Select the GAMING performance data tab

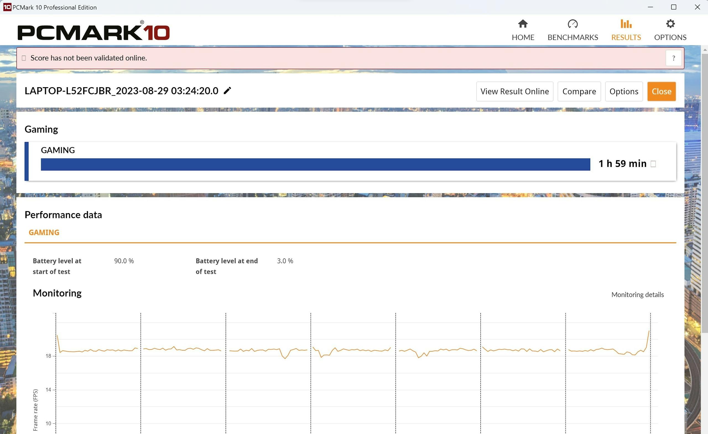tap(44, 232)
